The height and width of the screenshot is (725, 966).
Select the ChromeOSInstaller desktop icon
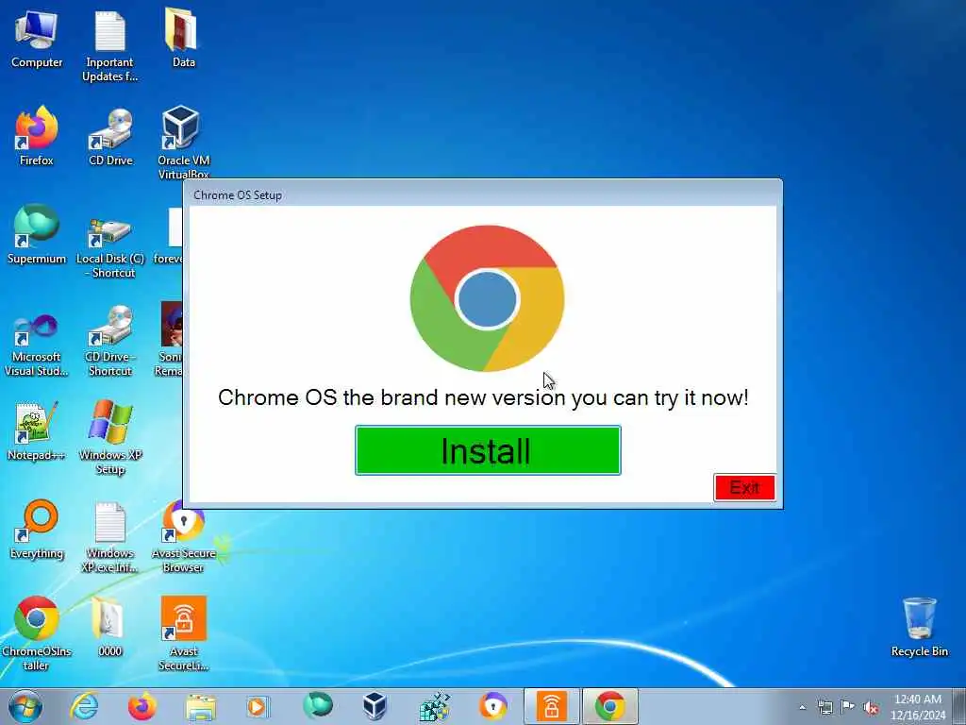click(37, 633)
